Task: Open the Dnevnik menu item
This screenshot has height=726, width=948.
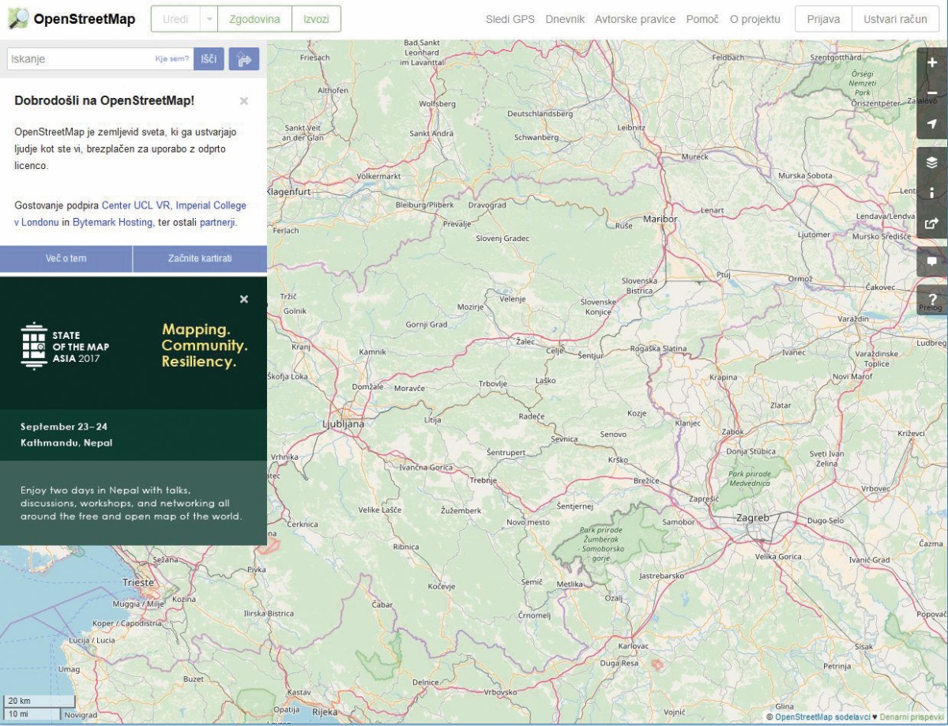Action: click(x=565, y=19)
